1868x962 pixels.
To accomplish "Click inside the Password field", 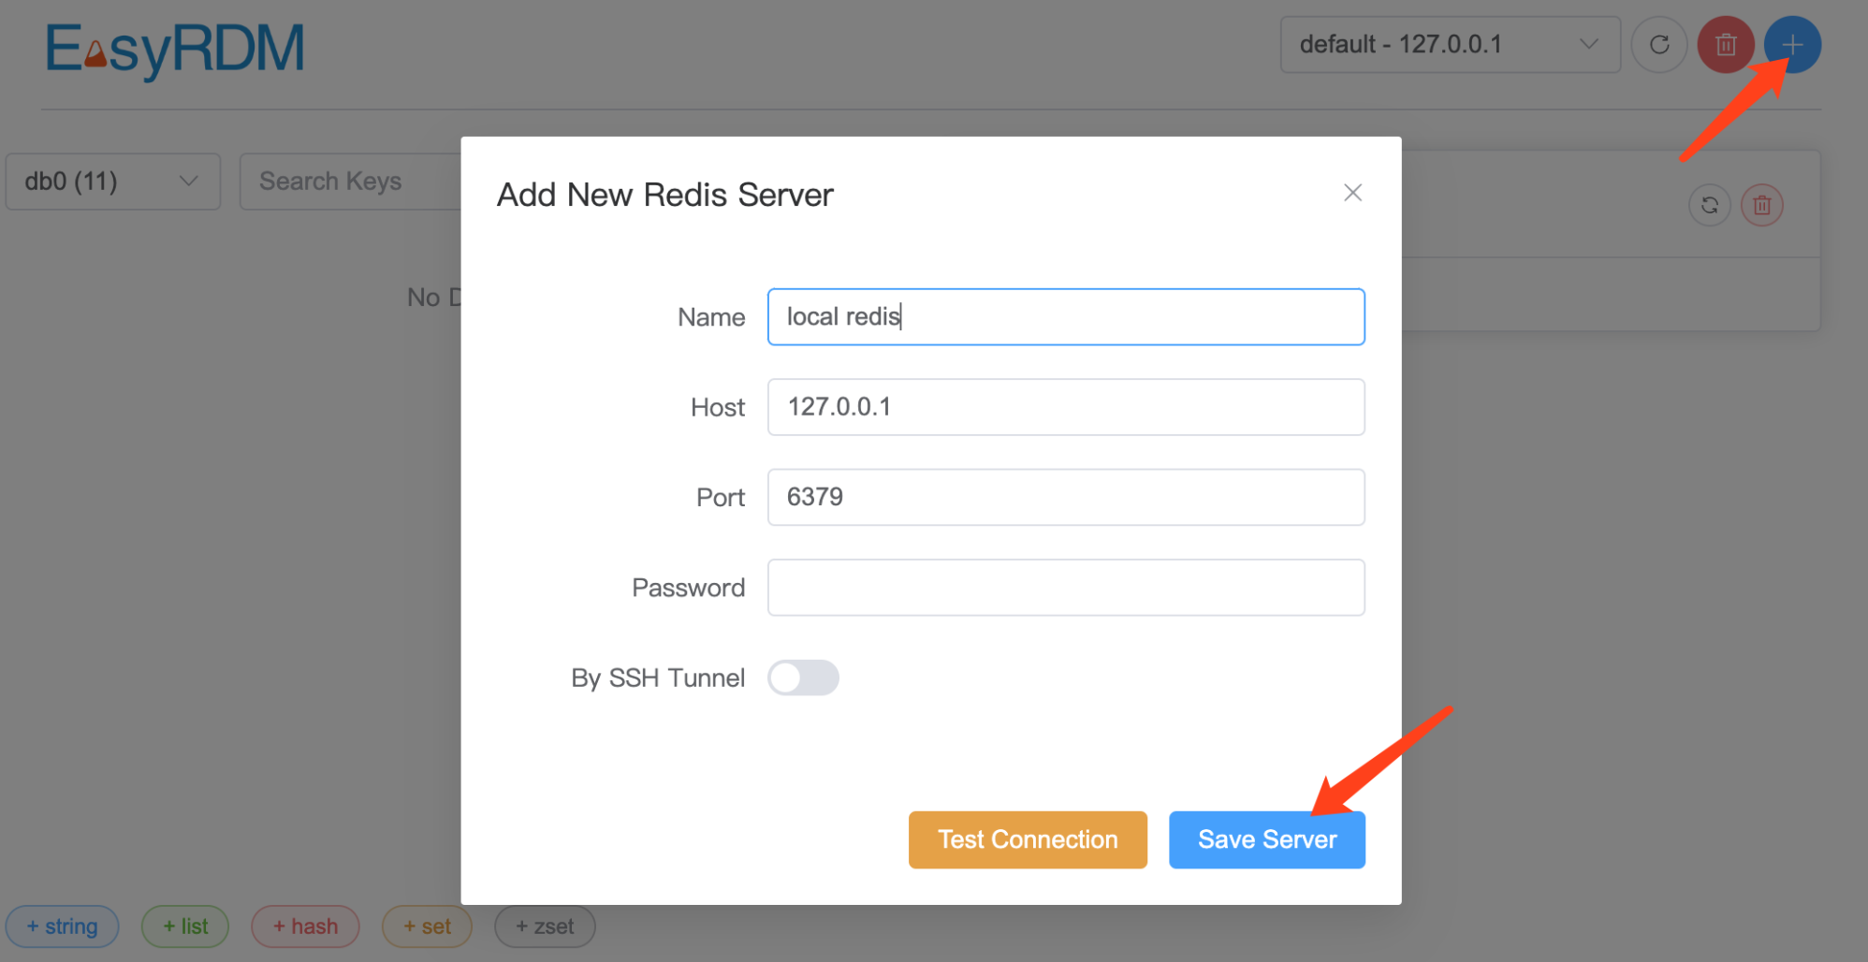I will click(x=1065, y=587).
